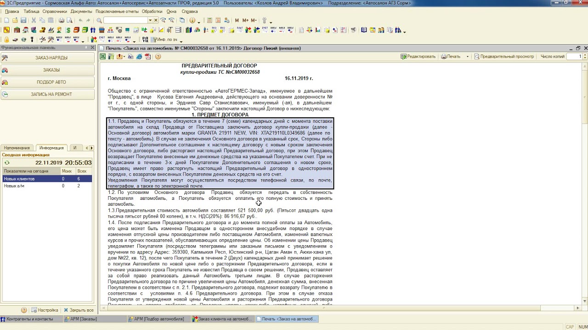Click the Print icon in main toolbar
Screen dimensions: 588x330
point(62,20)
